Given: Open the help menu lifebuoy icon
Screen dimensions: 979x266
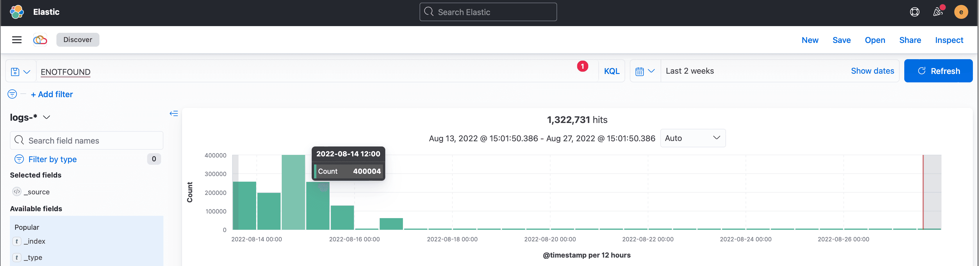Looking at the screenshot, I should pos(914,12).
